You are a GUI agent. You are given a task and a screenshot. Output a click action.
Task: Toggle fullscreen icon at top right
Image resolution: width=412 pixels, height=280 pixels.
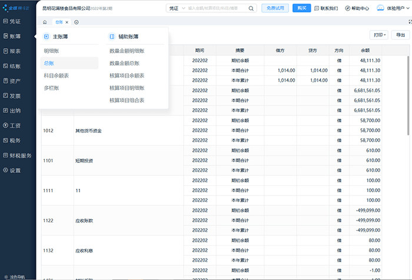[x=410, y=22]
